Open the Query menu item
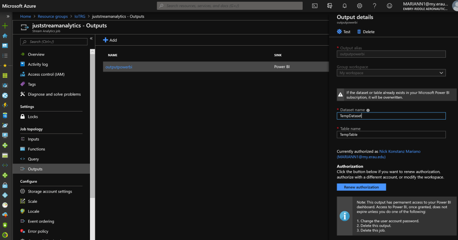This screenshot has height=240, width=458. 33,159
